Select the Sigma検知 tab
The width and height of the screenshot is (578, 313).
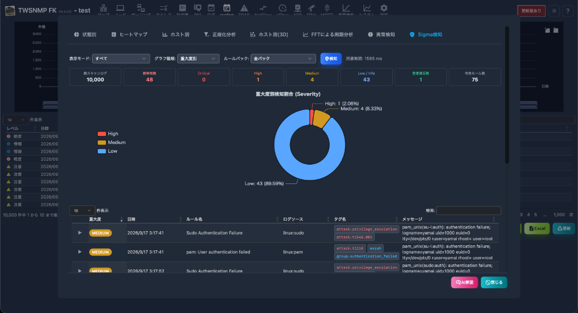426,34
